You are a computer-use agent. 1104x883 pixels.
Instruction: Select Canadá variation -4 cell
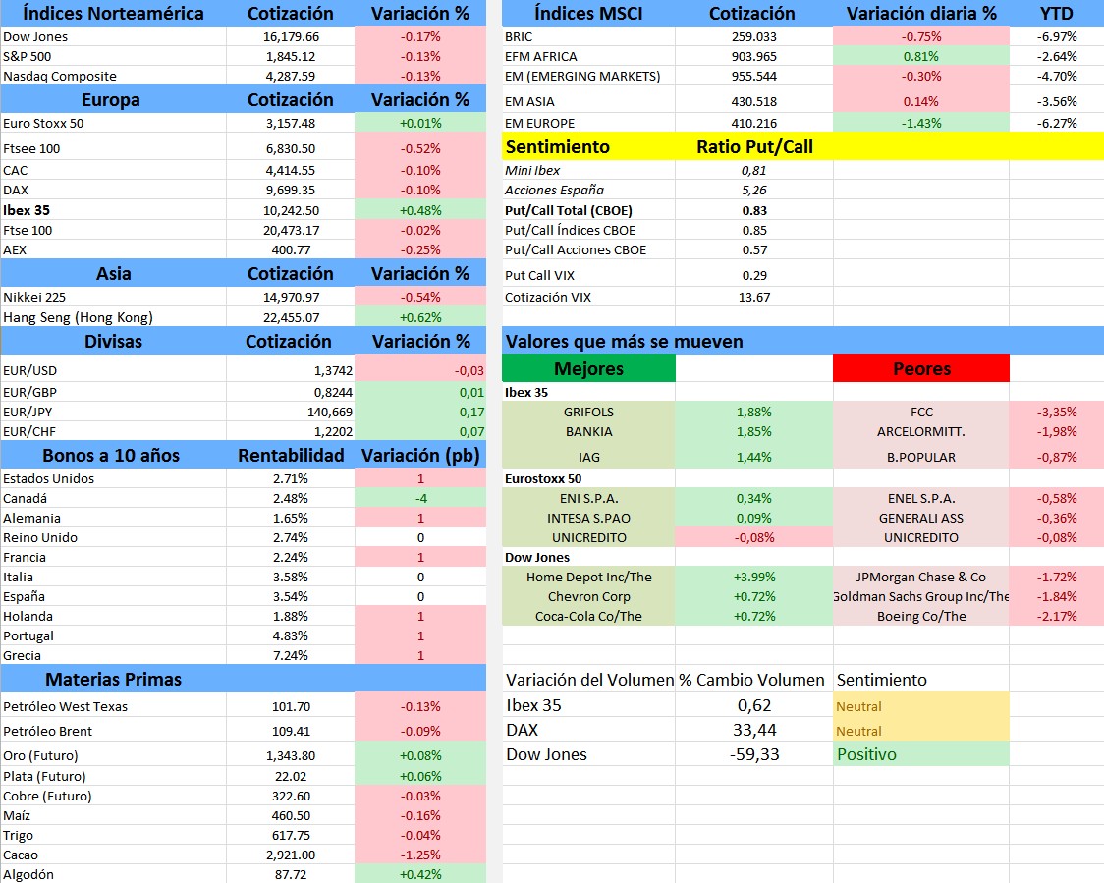click(x=420, y=499)
